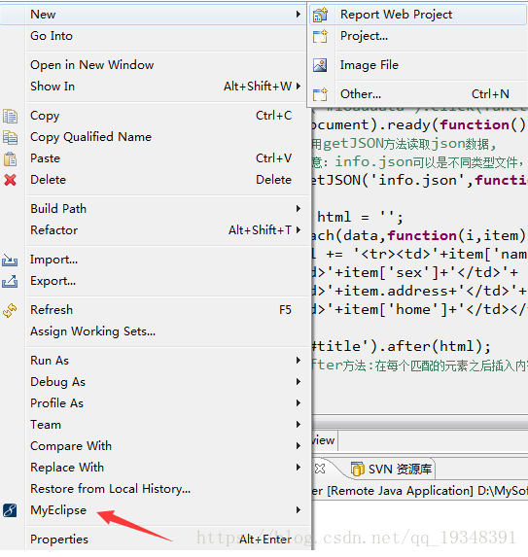Expand the MyEclipse submenu arrow

[299, 510]
